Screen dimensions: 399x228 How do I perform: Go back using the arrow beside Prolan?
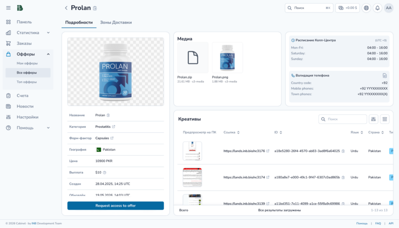pyautogui.click(x=66, y=8)
